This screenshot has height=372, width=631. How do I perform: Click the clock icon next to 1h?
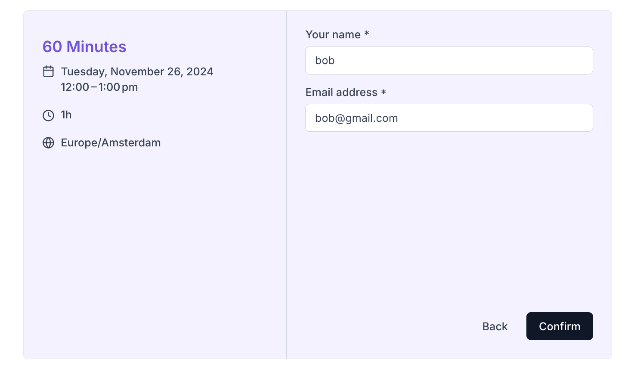click(48, 115)
